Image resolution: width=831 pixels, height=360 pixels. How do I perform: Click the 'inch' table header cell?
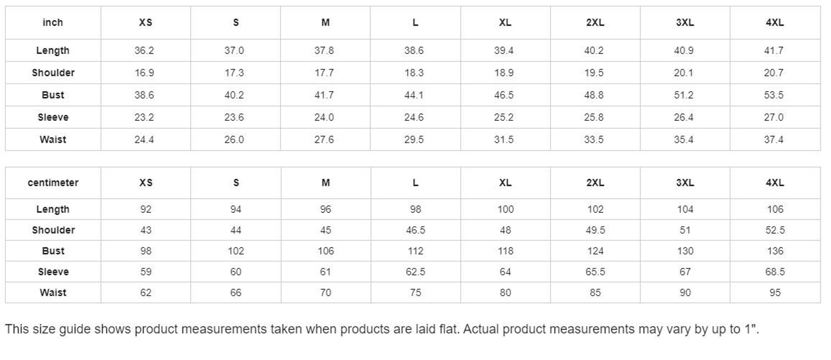point(53,22)
